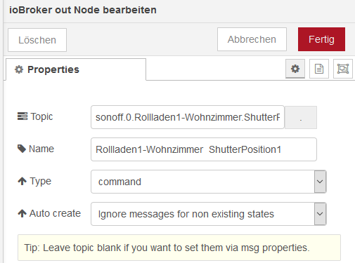Open Ignore messages for non existing states dropdown
Screen dimensions: 355x263
(x=209, y=214)
